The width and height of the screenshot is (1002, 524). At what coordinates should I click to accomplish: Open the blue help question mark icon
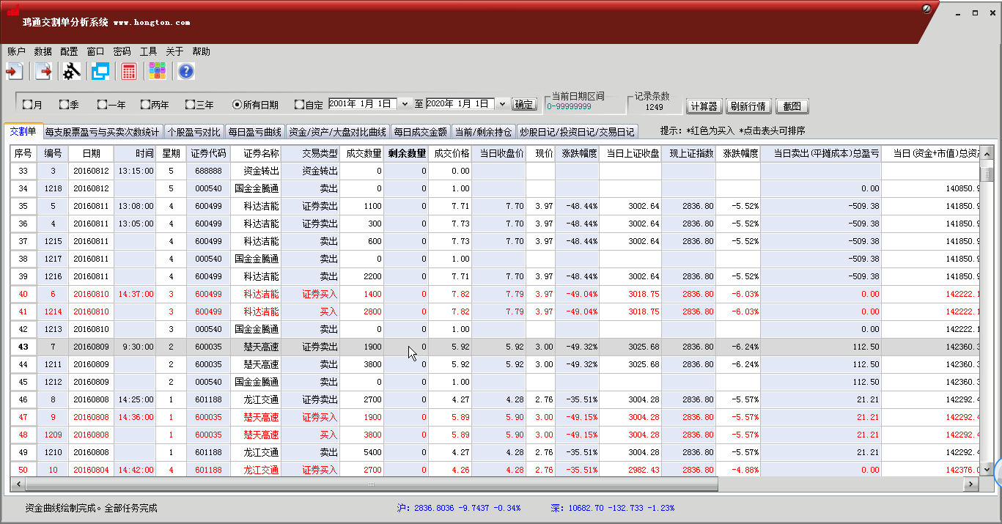(186, 71)
